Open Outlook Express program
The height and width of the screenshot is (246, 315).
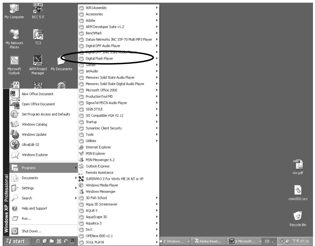tap(119, 166)
